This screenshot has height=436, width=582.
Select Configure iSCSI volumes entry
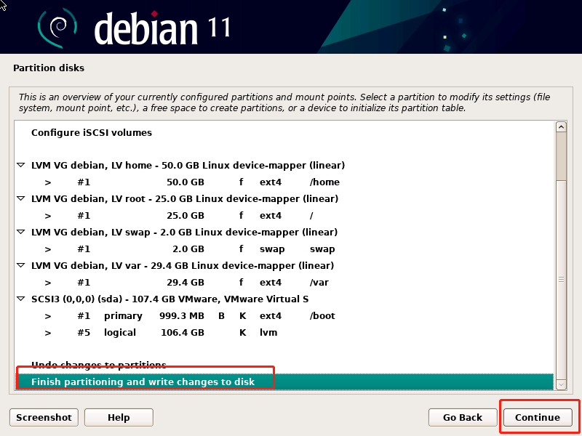click(x=284, y=133)
